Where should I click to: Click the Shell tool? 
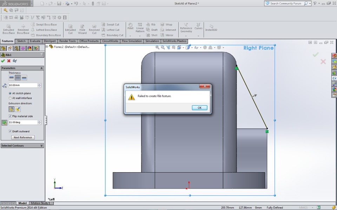(x=152, y=35)
